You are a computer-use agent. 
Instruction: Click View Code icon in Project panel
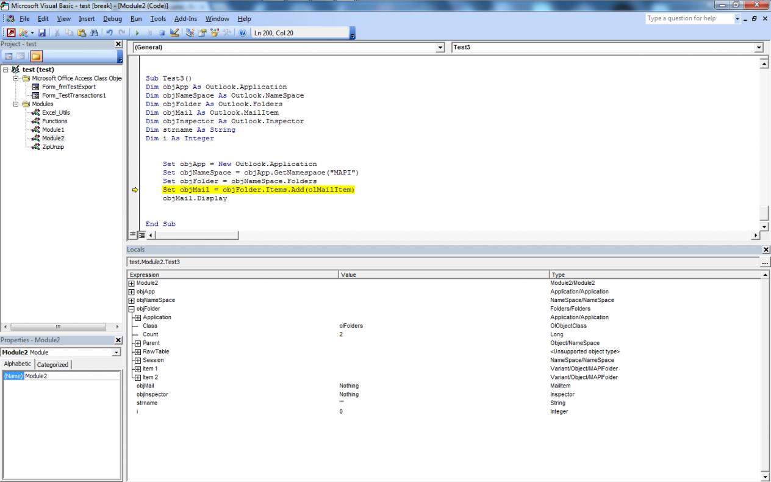(9, 56)
